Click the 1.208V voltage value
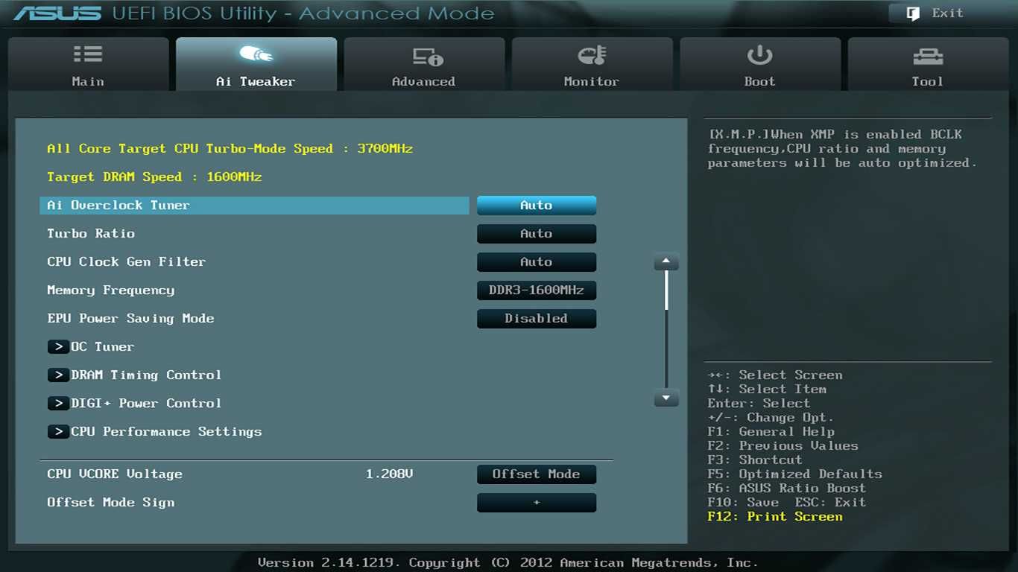The height and width of the screenshot is (572, 1018). click(x=389, y=474)
